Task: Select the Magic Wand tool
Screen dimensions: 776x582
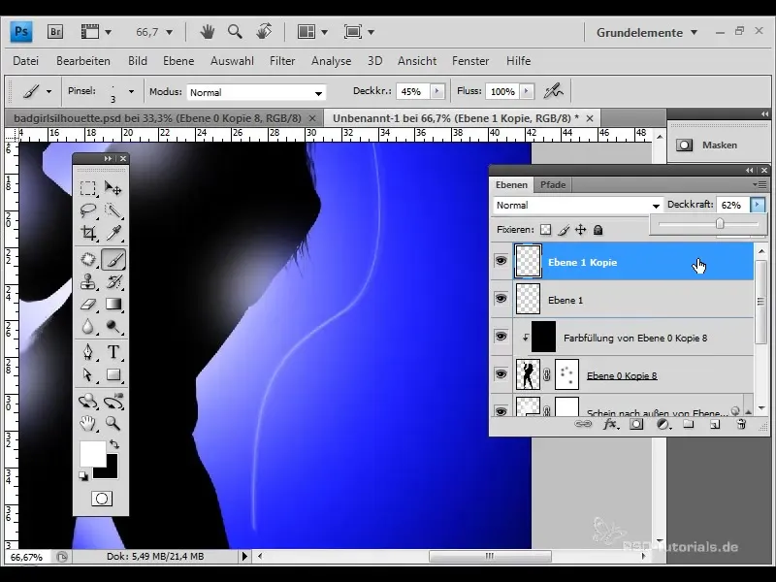Action: tap(113, 210)
